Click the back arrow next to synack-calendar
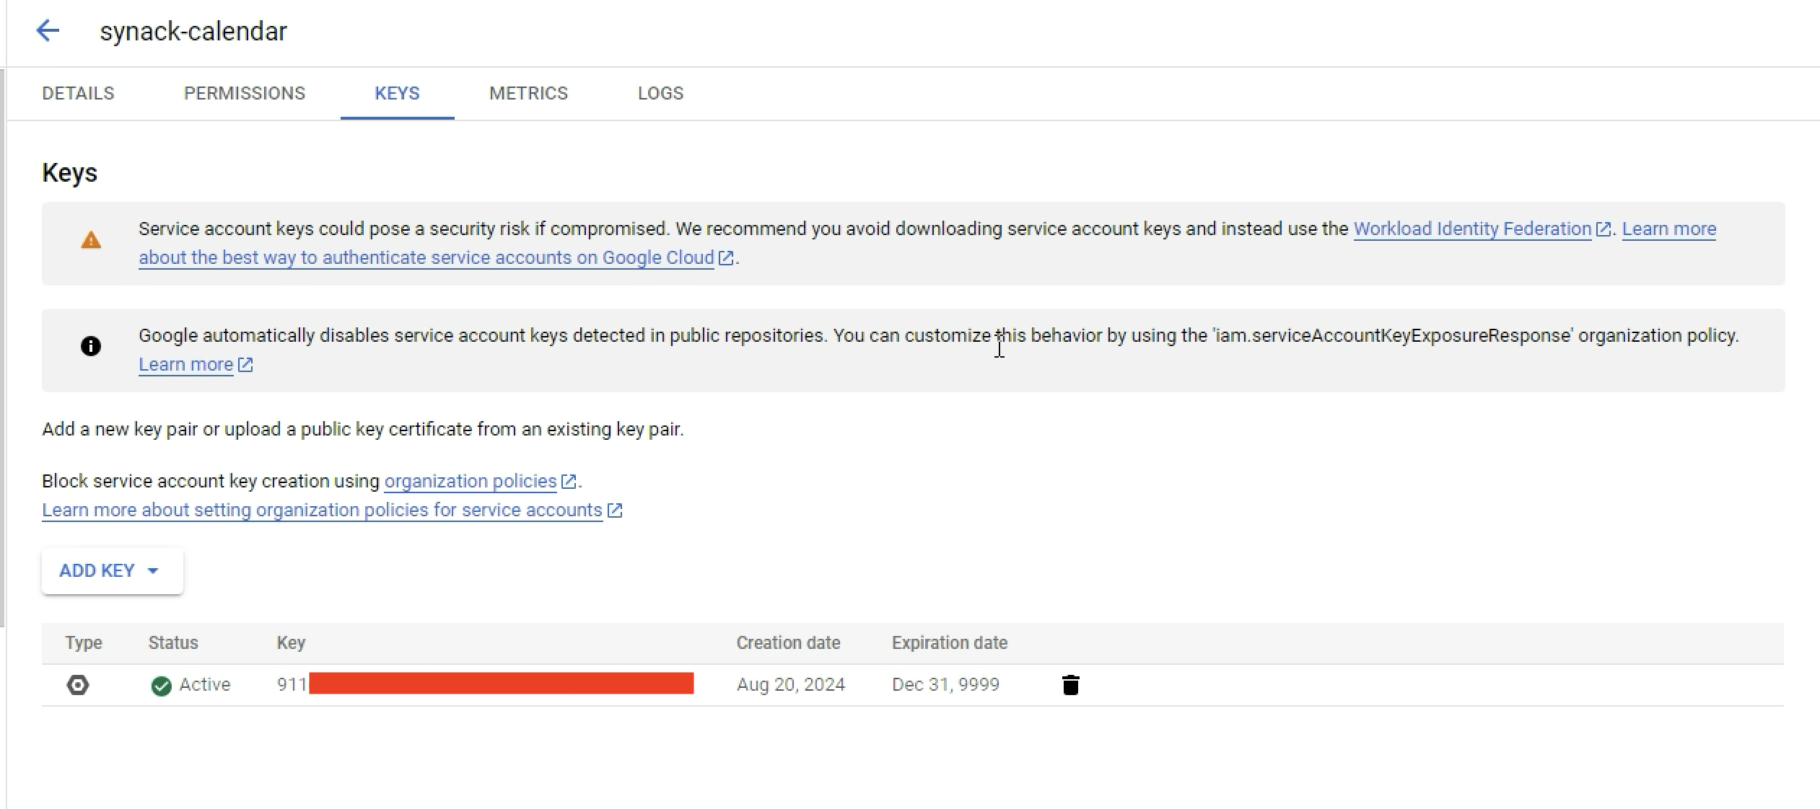 (48, 31)
